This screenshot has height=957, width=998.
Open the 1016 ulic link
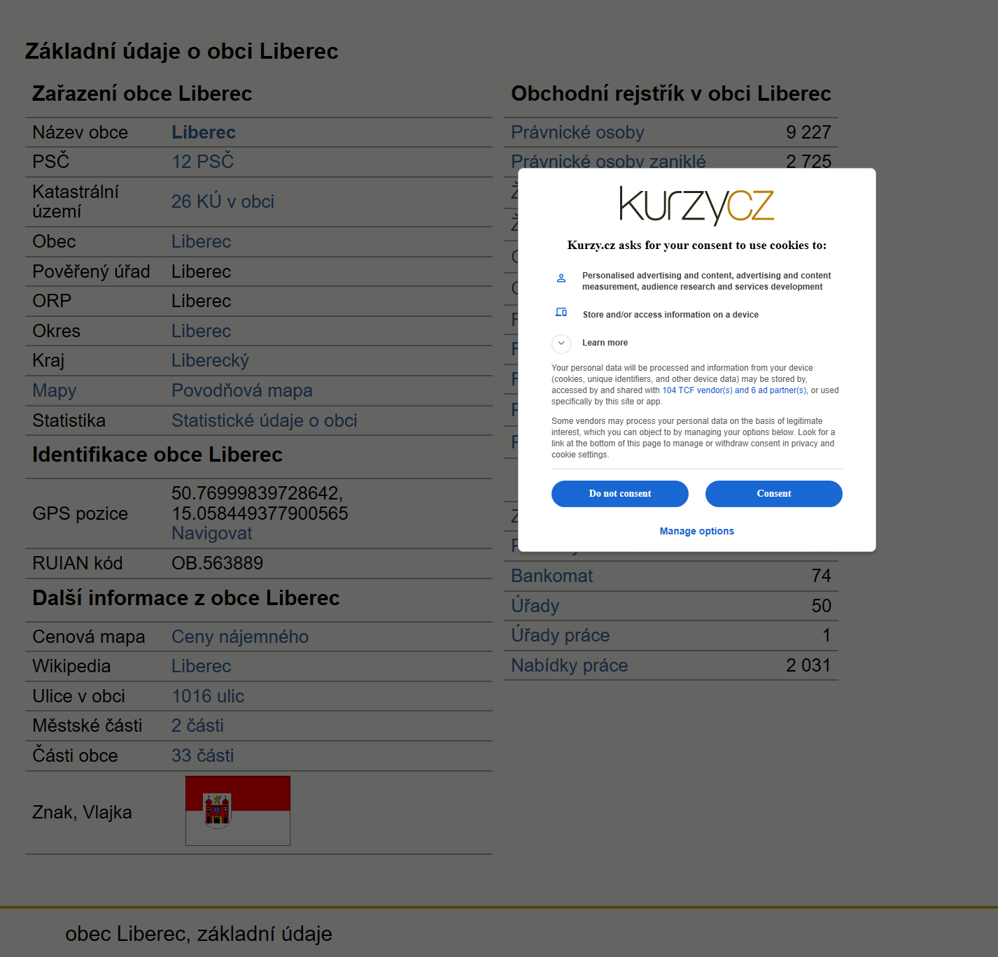click(208, 696)
